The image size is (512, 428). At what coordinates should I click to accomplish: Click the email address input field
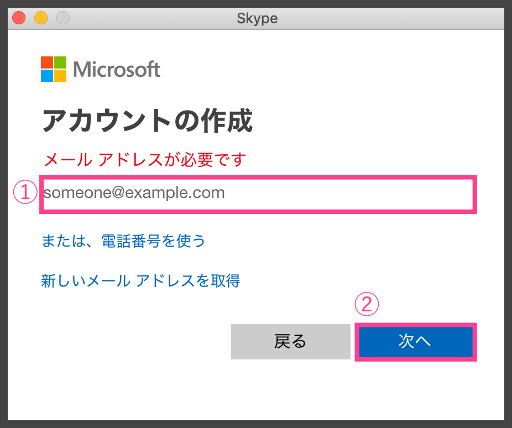coord(258,194)
